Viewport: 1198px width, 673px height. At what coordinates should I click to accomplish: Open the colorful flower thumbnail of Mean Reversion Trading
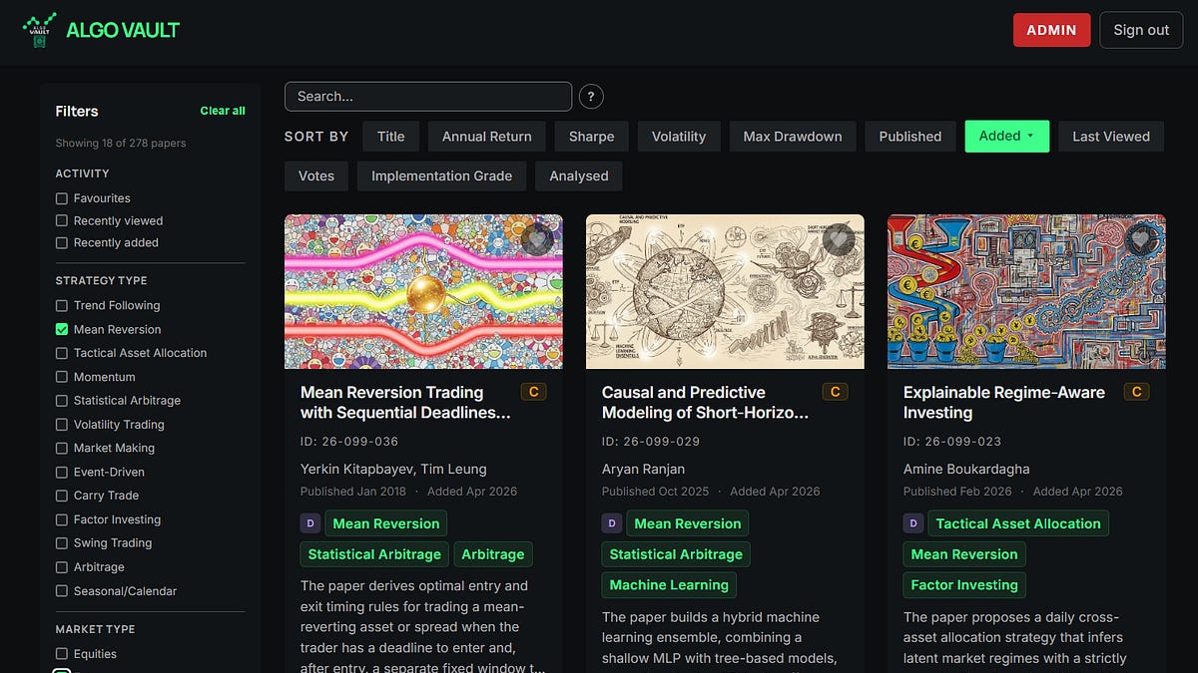coord(423,291)
